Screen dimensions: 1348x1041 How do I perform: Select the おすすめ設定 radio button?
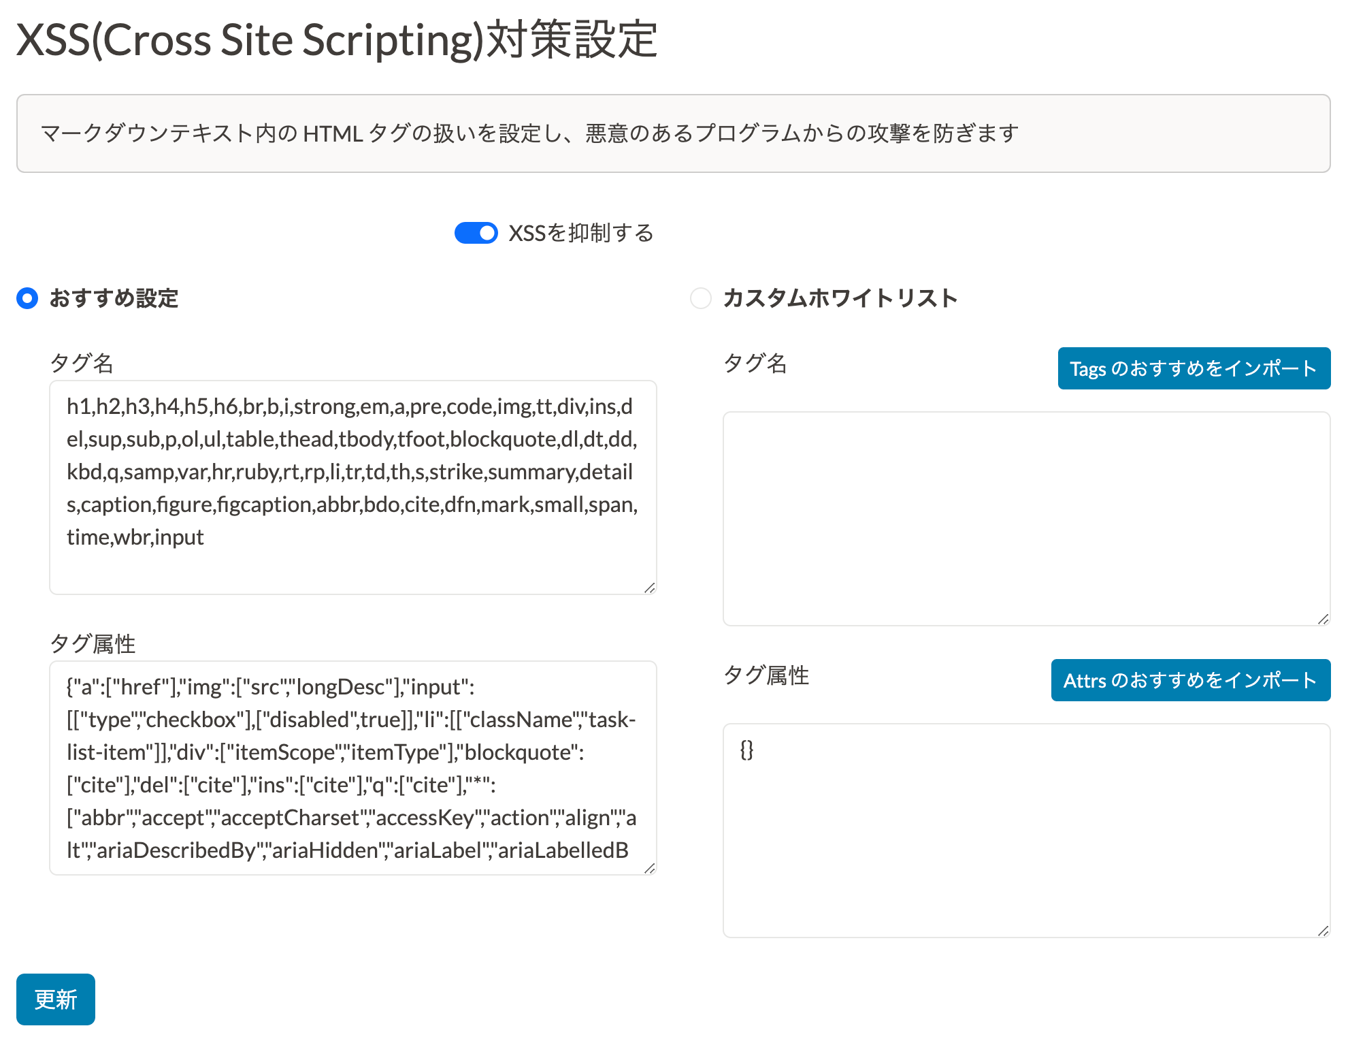tap(27, 298)
